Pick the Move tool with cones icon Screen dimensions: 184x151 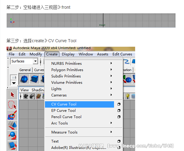tap(12, 125)
